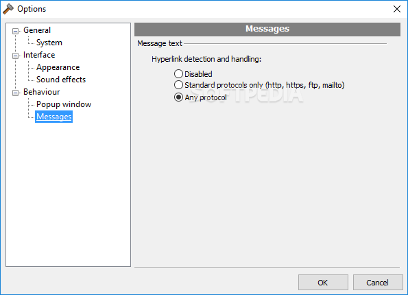Collapse the Behaviour tree node
Viewport: 408px width, 295px height.
[15, 93]
